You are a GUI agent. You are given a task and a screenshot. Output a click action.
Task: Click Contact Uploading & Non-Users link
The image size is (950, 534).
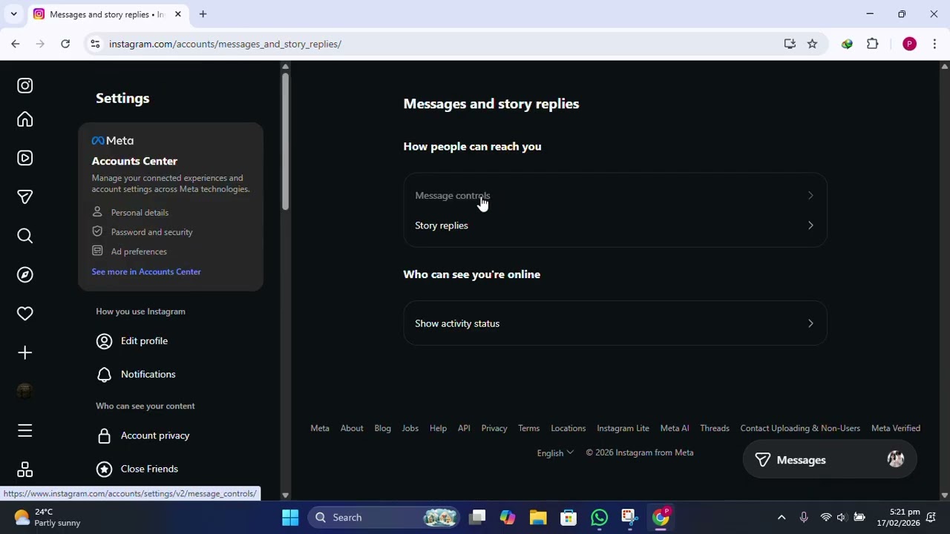point(800,429)
